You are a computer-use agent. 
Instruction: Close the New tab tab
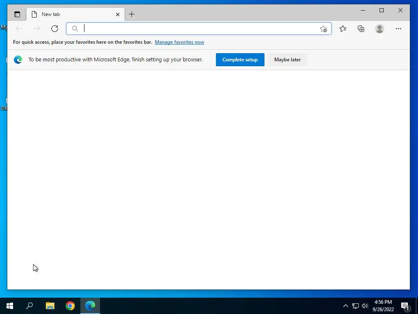[118, 14]
